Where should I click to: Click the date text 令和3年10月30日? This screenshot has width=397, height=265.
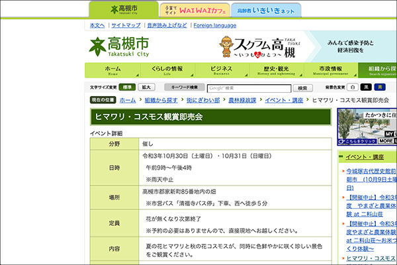click(165, 156)
